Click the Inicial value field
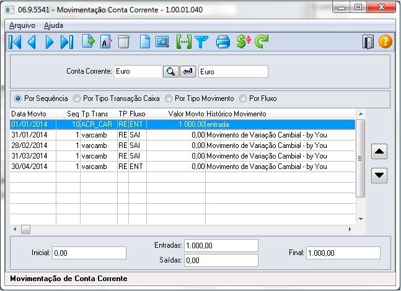 coord(89,253)
